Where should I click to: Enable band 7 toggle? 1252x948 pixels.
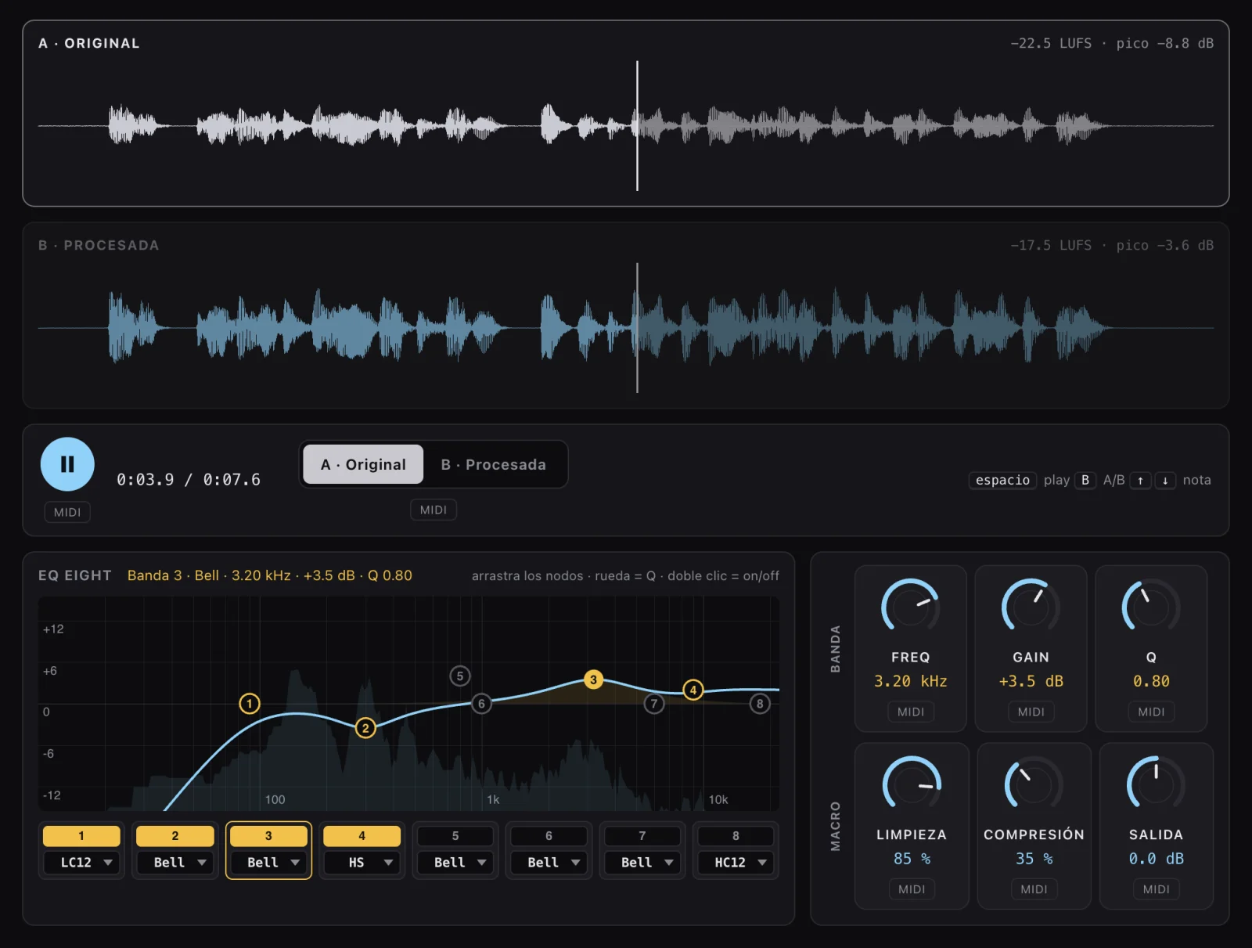pos(642,836)
